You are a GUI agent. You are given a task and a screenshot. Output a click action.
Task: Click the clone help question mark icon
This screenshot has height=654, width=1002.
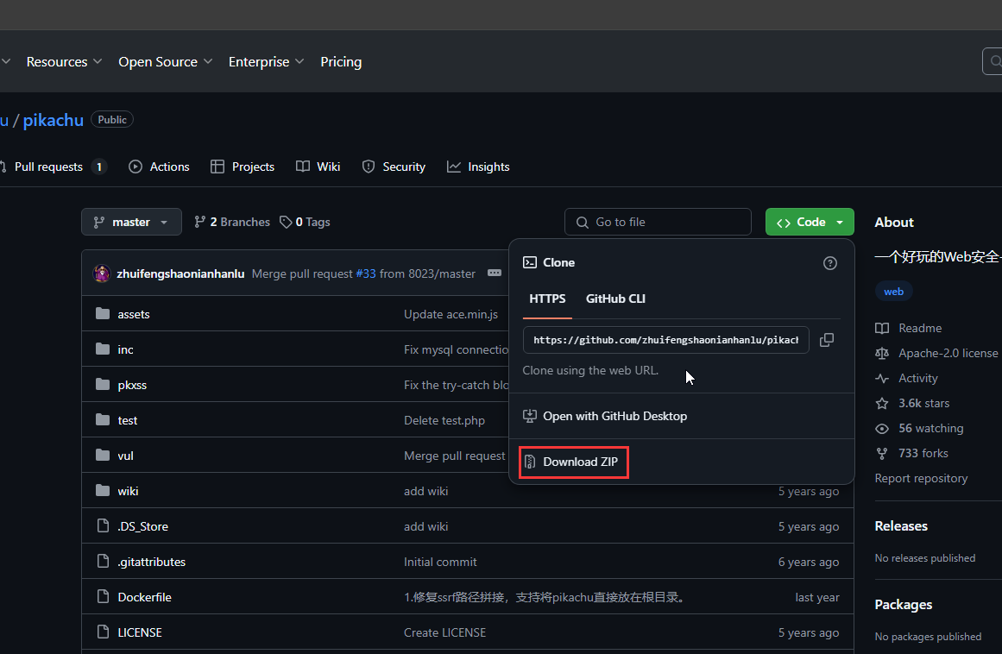pyautogui.click(x=829, y=263)
